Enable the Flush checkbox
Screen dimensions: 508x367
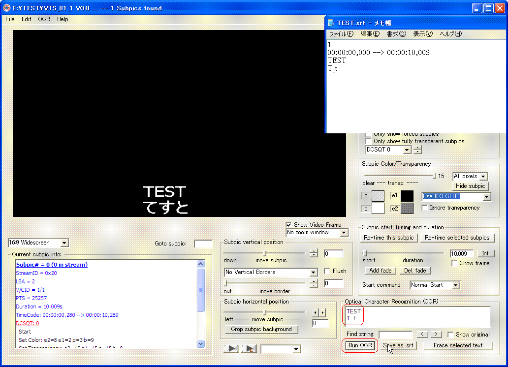pos(327,271)
